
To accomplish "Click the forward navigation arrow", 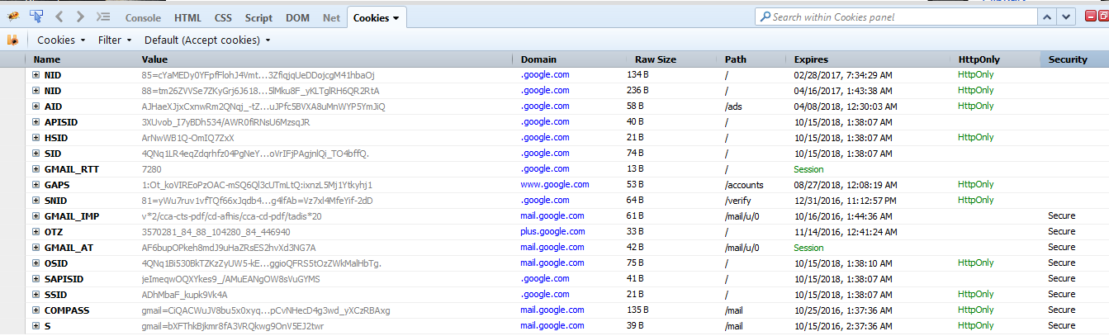I will click(80, 17).
